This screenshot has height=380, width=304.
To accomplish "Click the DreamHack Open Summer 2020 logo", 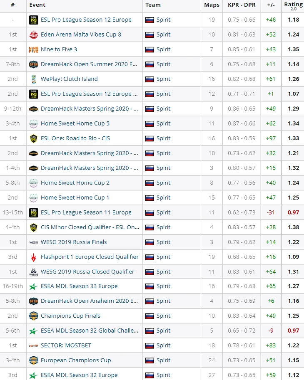I will (33, 64).
